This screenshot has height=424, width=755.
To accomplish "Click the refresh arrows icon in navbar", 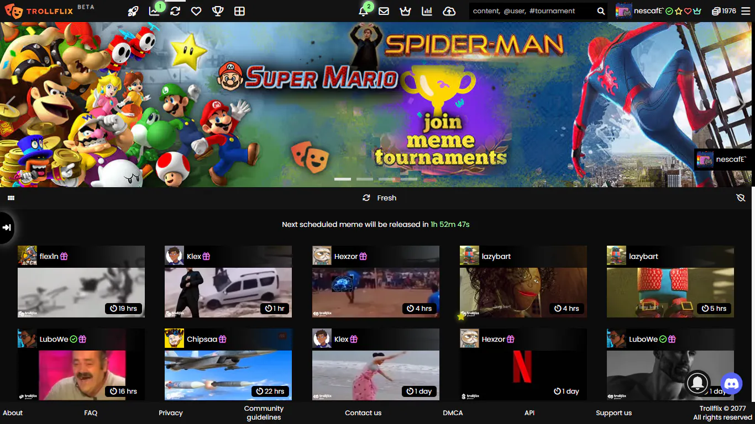I will tap(175, 11).
